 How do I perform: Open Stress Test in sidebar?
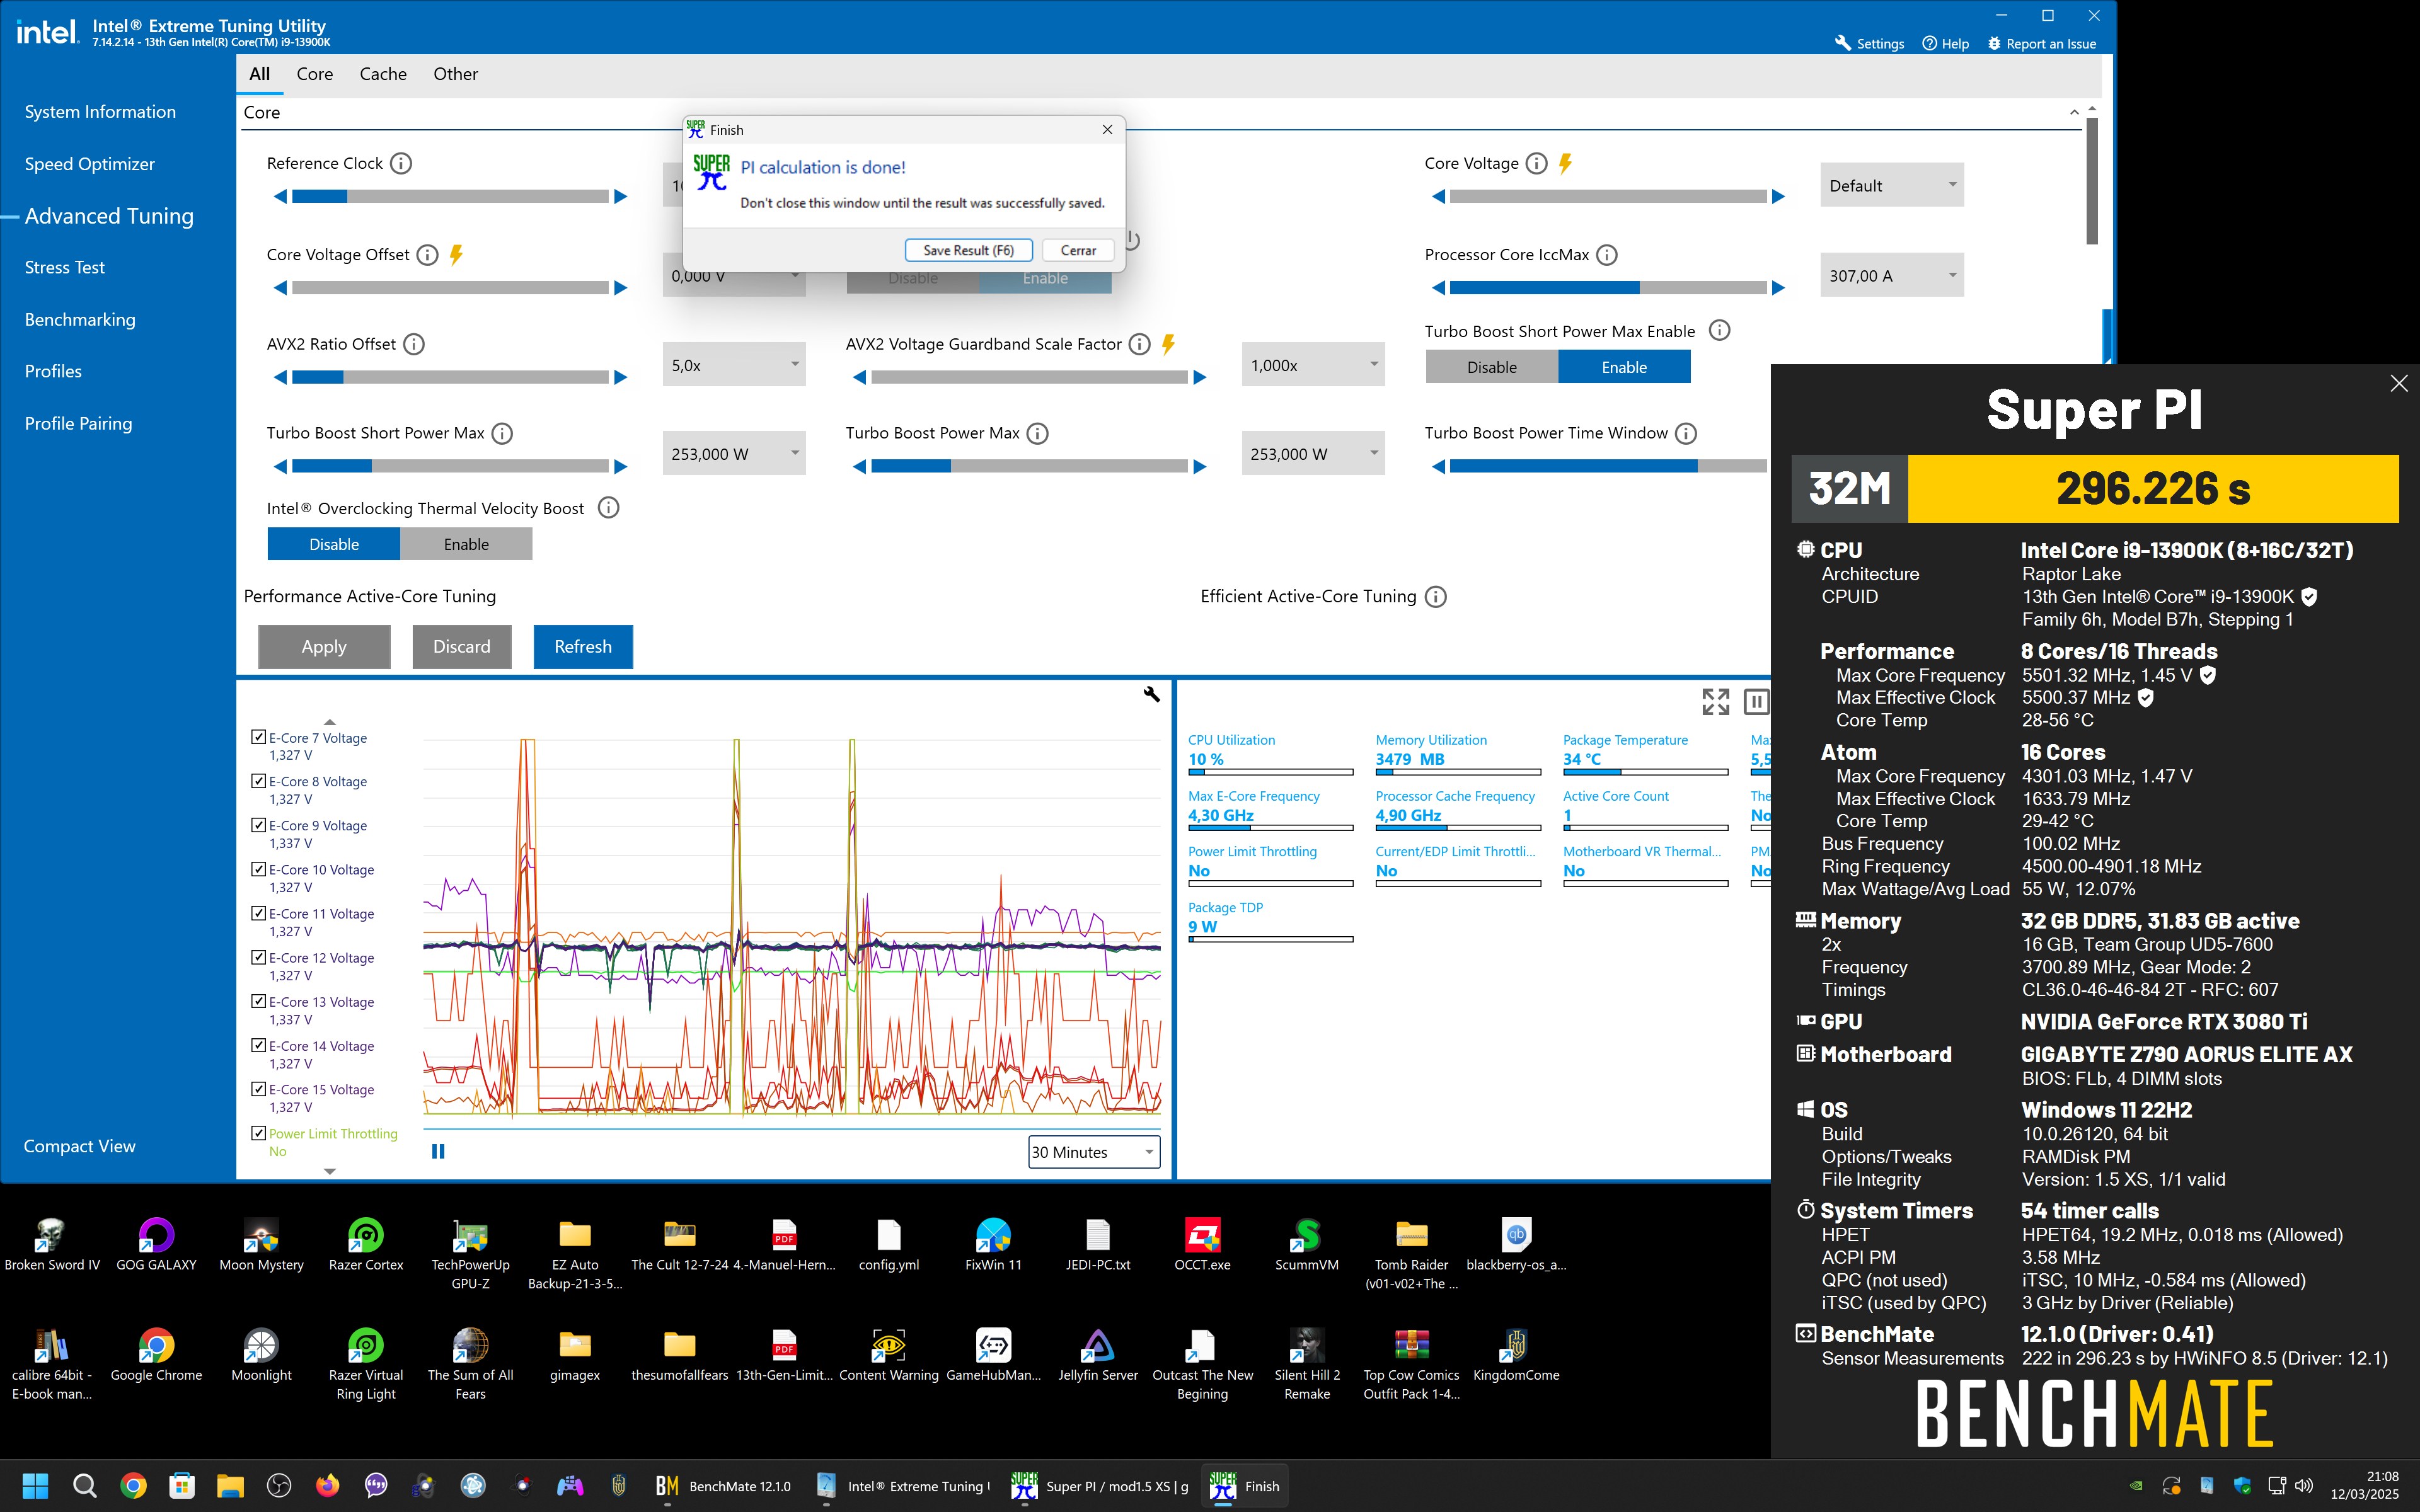pyautogui.click(x=64, y=267)
